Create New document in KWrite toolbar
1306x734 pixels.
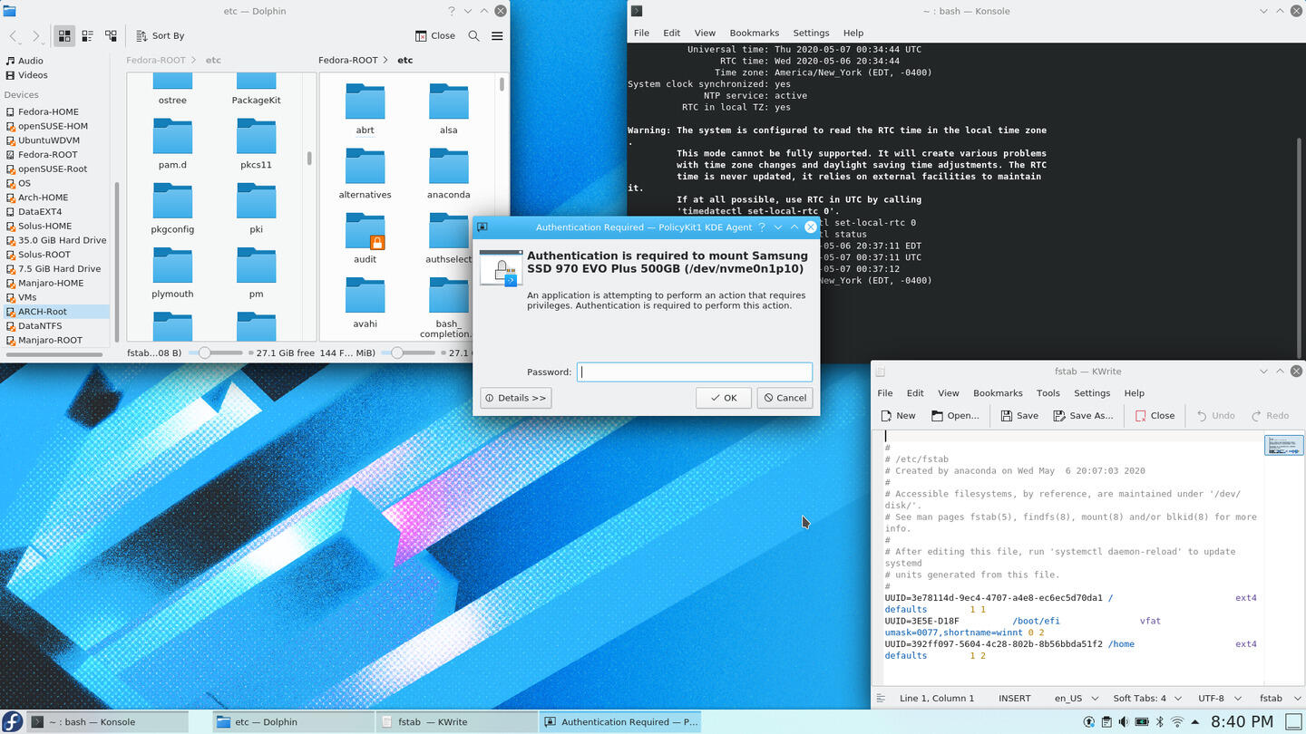click(x=898, y=416)
